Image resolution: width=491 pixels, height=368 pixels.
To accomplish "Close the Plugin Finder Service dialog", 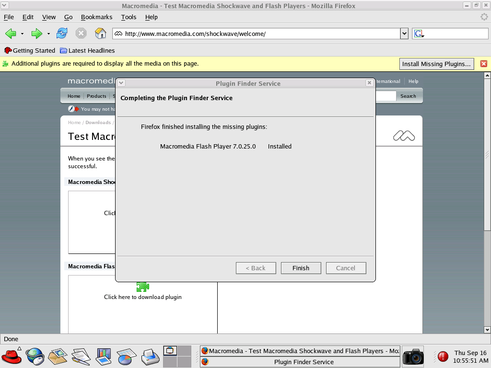I will pos(369,82).
